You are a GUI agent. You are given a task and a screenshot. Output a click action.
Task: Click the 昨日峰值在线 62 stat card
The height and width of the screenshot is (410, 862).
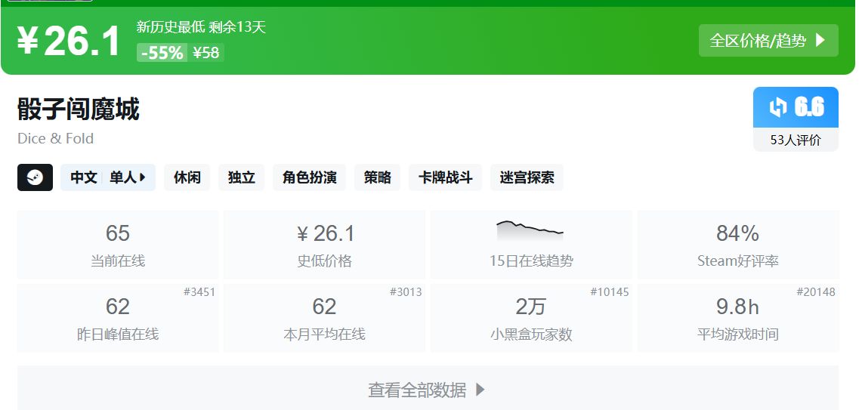pyautogui.click(x=118, y=318)
